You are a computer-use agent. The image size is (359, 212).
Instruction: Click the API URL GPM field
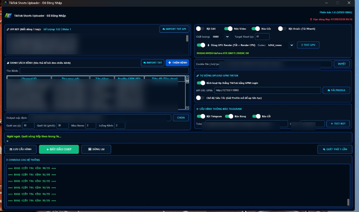[x=267, y=90]
